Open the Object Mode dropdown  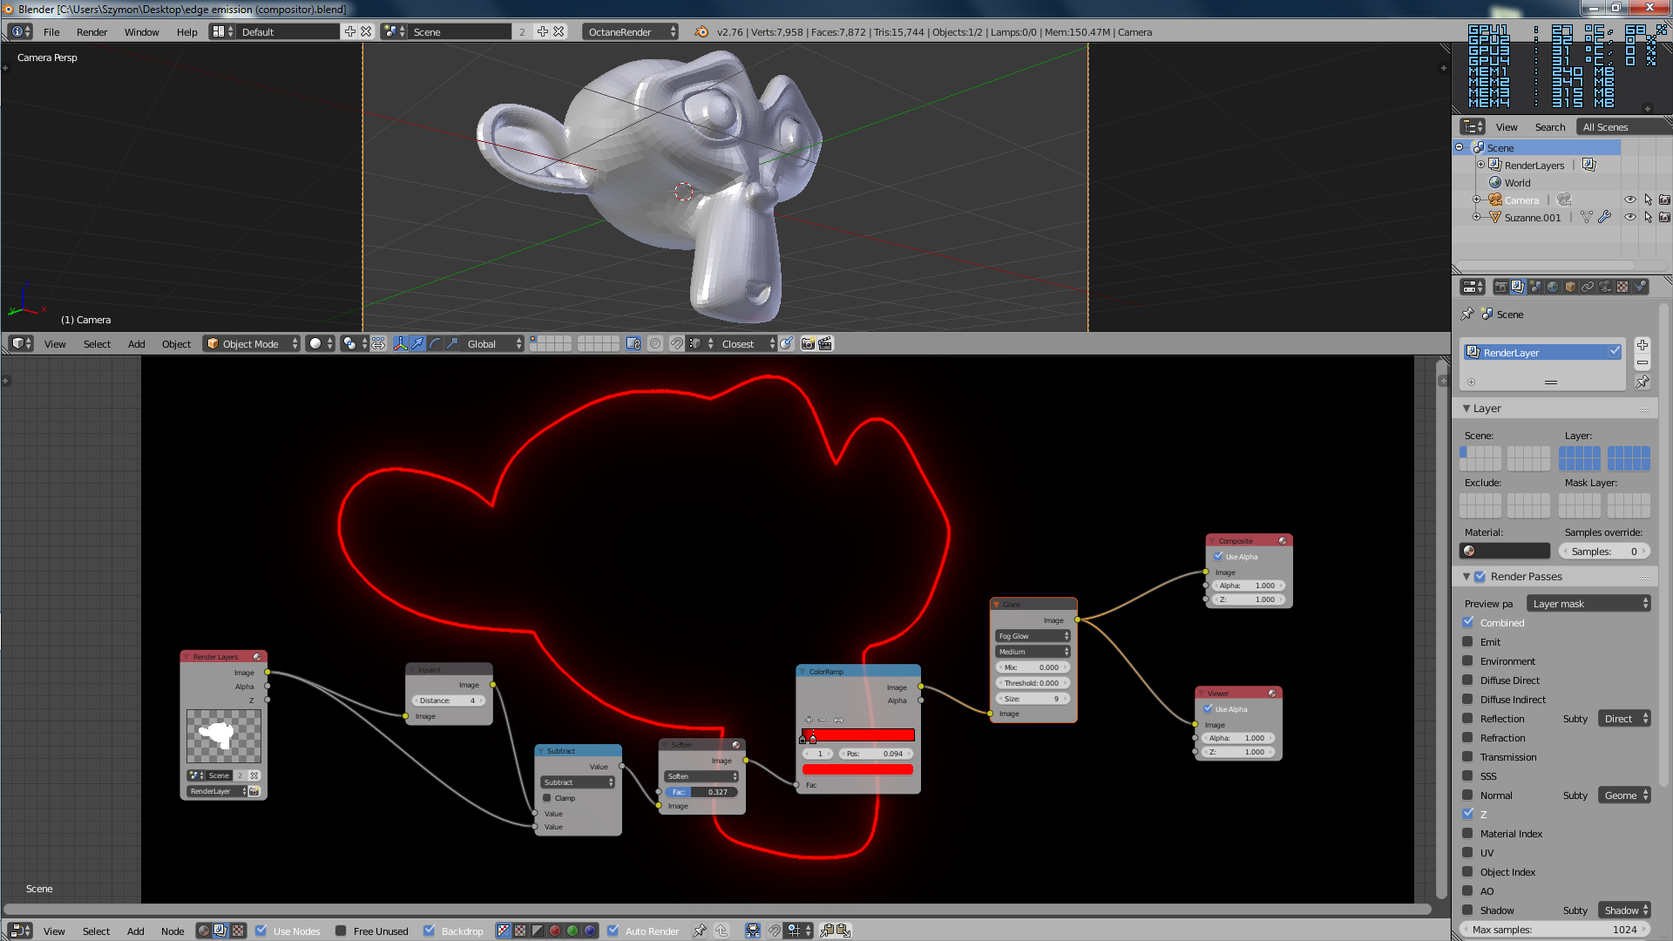coord(251,344)
